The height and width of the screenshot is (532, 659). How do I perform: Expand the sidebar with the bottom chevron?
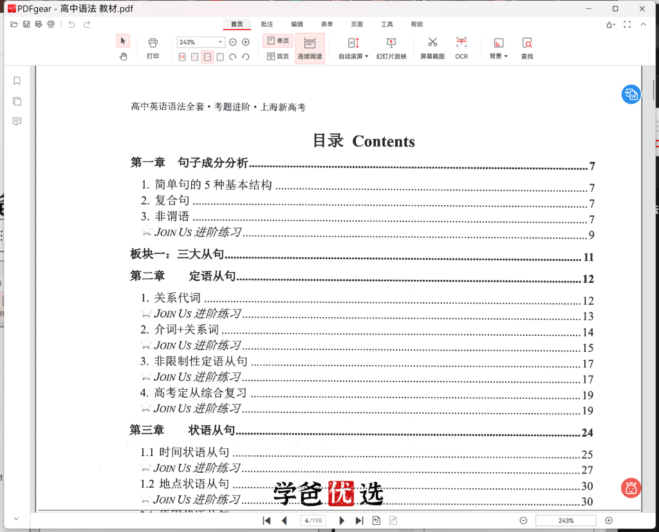click(x=16, y=518)
